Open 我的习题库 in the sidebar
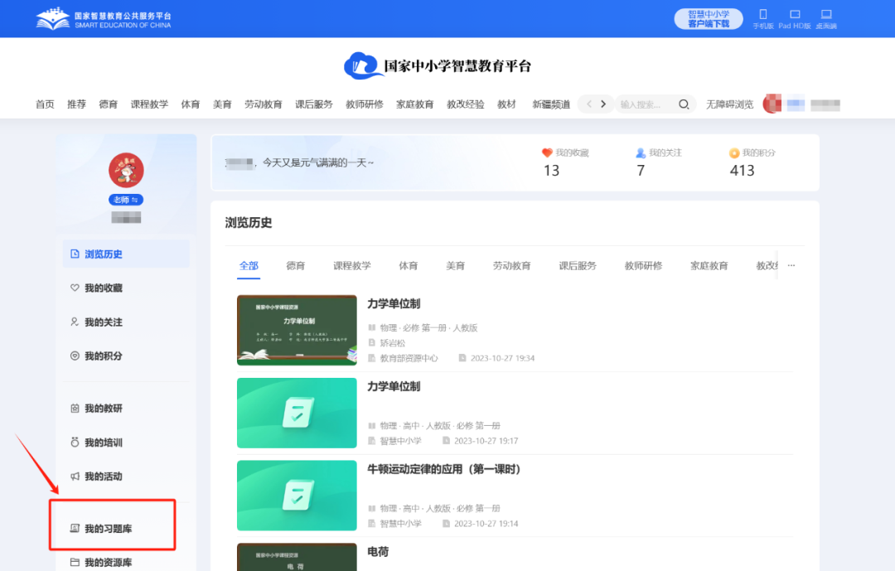895x571 pixels. [x=108, y=528]
